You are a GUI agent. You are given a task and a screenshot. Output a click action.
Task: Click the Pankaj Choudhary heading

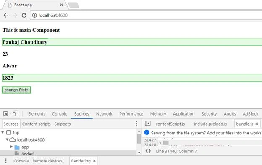click(x=25, y=42)
